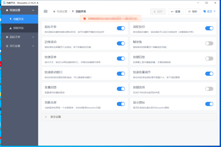Click the 功能开关 breadcrumb text
This screenshot has height=147, width=221.
[x=81, y=11]
